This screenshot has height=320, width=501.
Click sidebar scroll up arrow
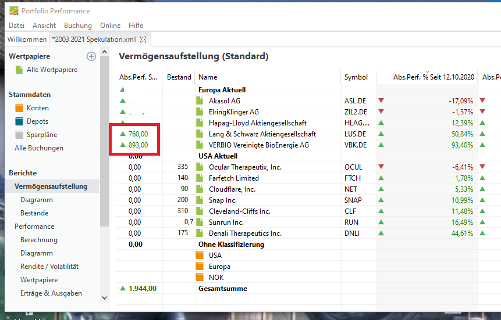tap(105, 51)
